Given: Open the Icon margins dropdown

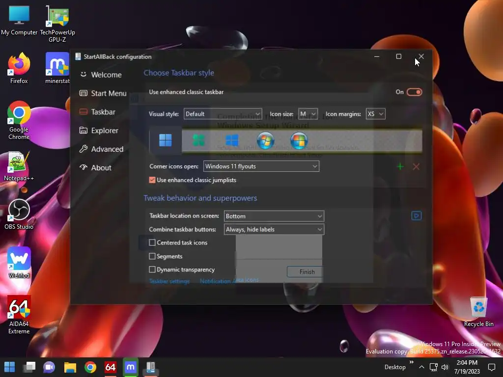Looking at the screenshot, I should [376, 114].
